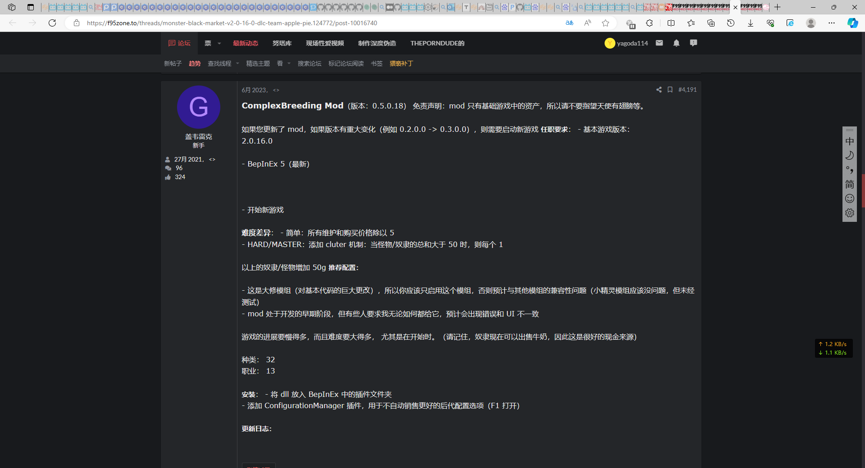Open the forum inbox envelope icon
Screen dimensions: 865x468
coord(659,43)
